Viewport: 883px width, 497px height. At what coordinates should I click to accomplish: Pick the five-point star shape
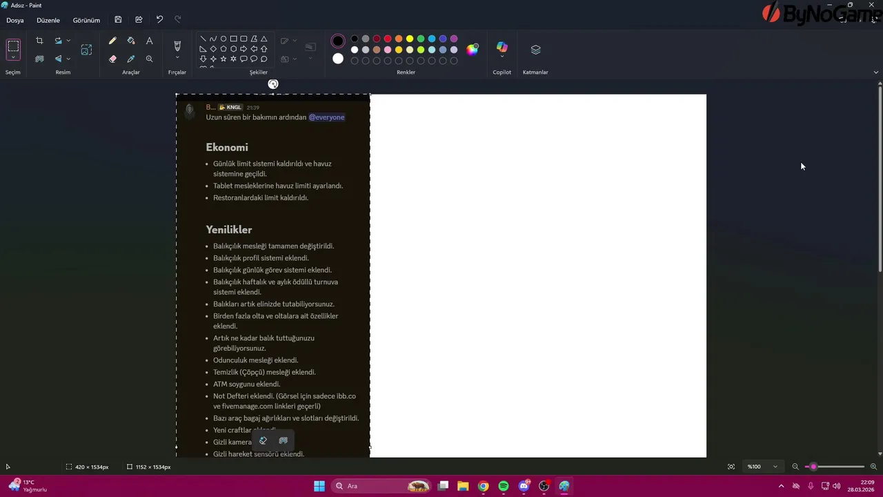click(224, 59)
